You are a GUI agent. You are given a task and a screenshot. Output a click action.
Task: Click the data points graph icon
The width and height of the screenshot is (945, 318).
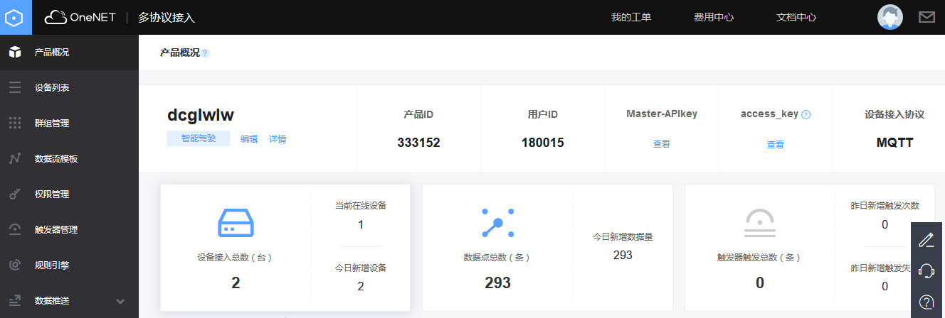[497, 223]
